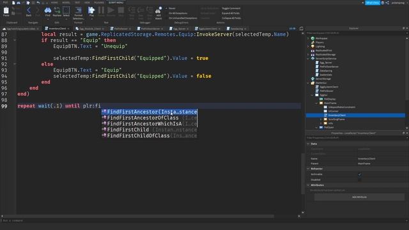
Task: Select the highlighted InventoryClient script in Explorer
Action: [x=355, y=115]
